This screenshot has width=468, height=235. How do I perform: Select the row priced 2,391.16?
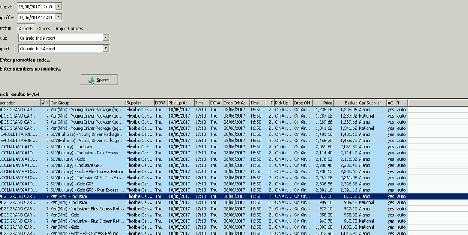pos(204,190)
